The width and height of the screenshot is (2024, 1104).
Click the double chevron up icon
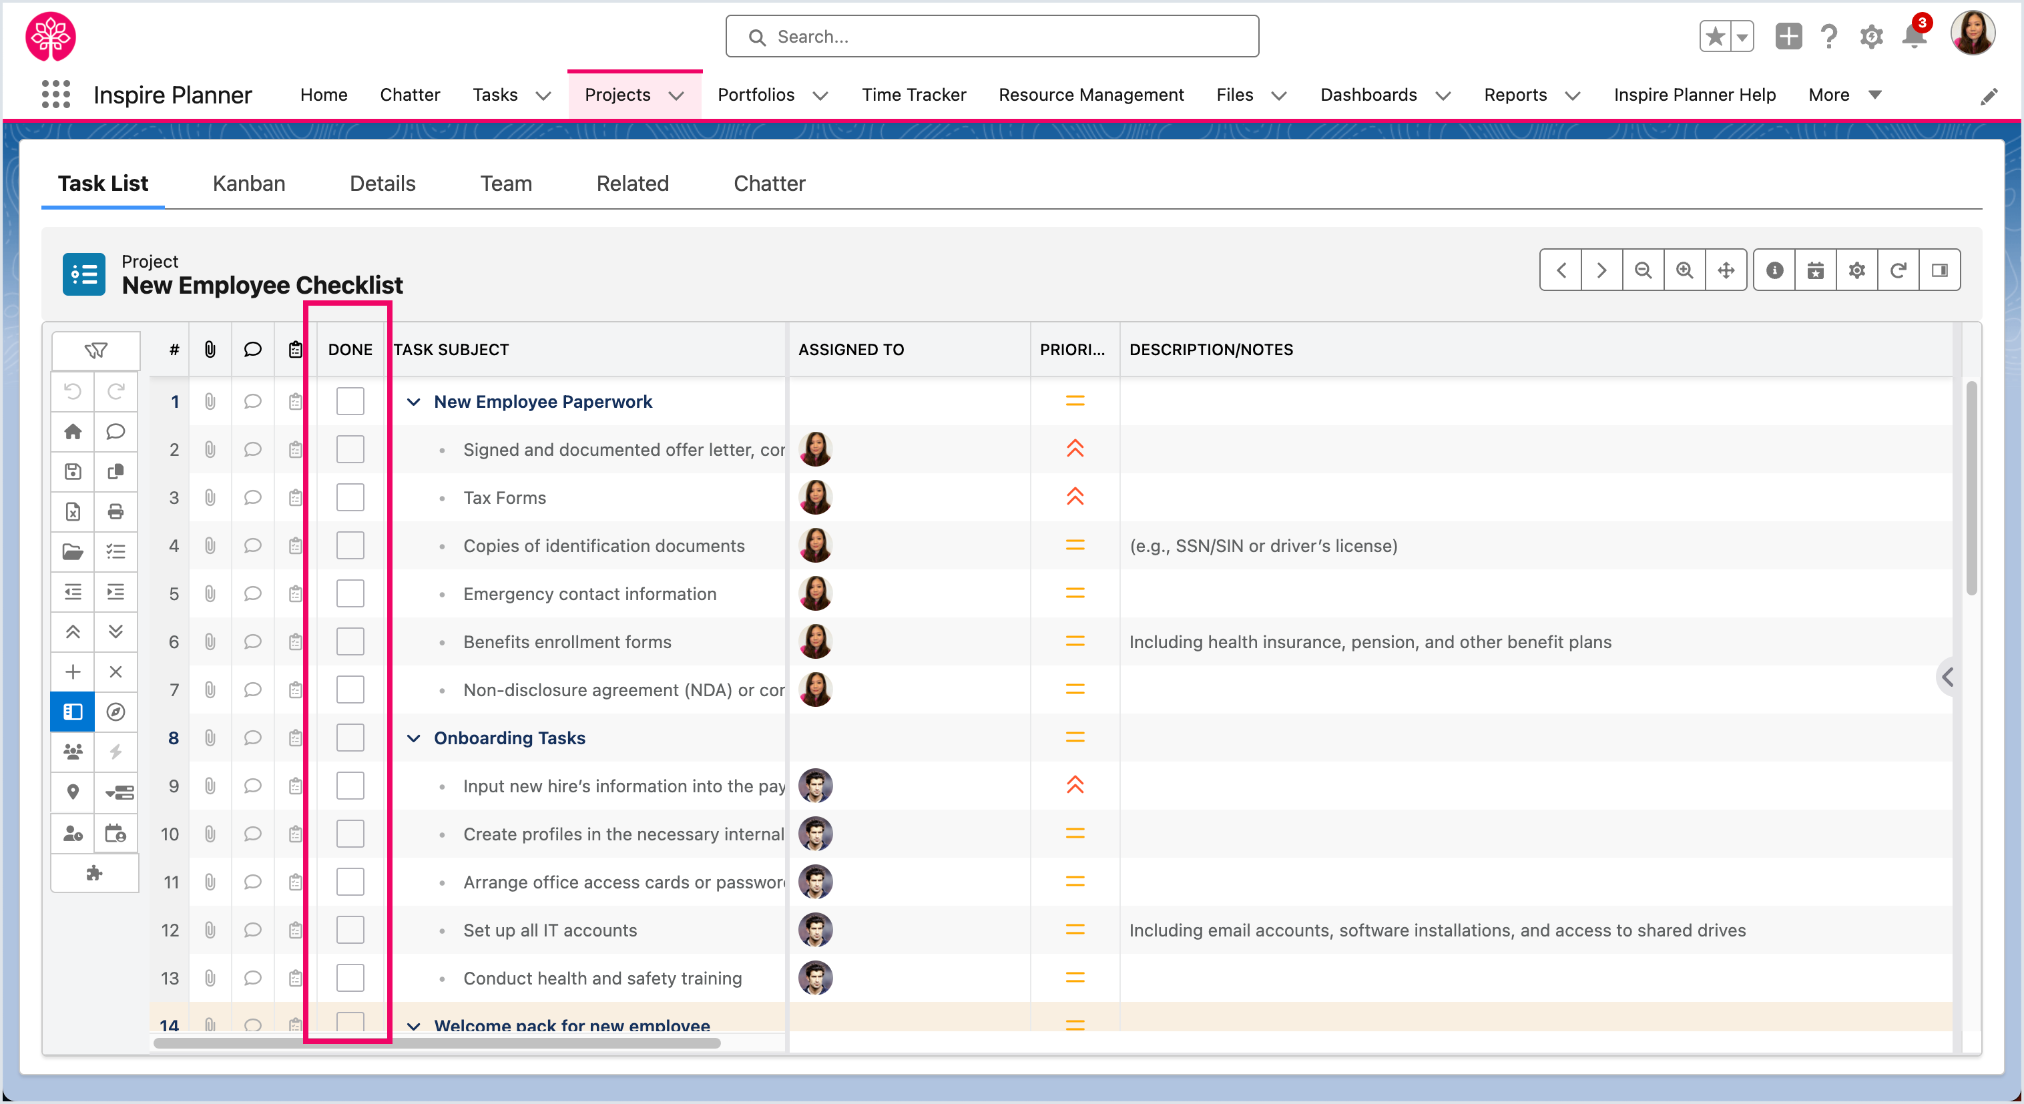point(73,631)
